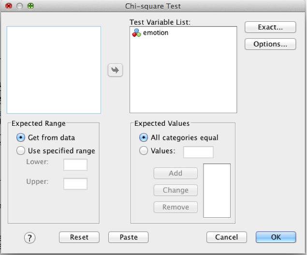
Task: Click the green zoom window button
Action: pyautogui.click(x=30, y=6)
